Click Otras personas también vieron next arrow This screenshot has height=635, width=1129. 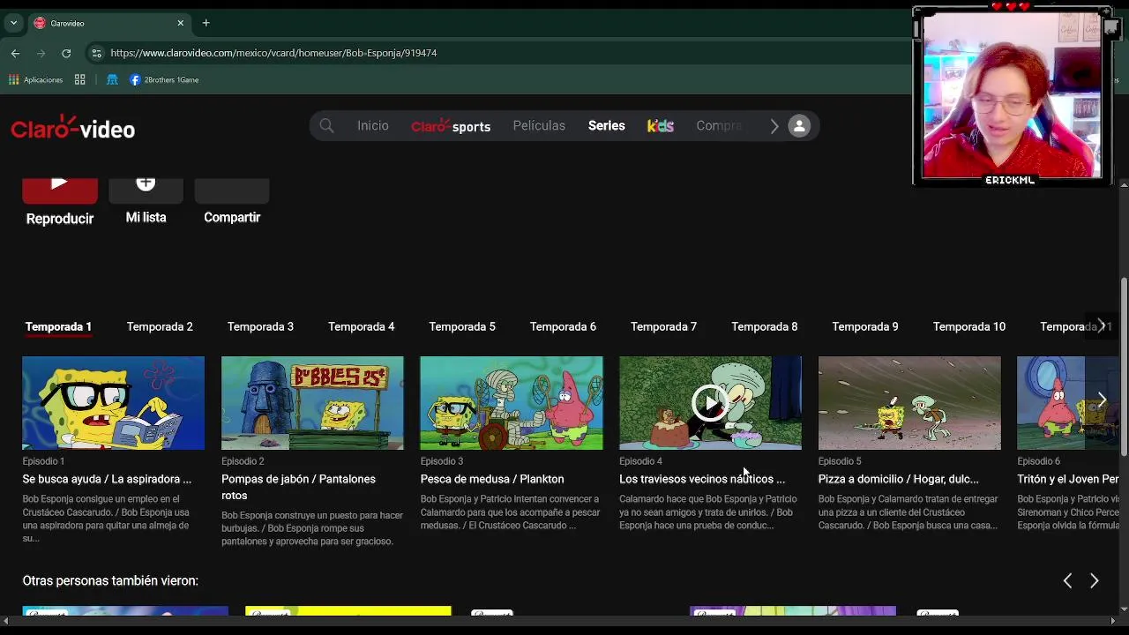1095,580
